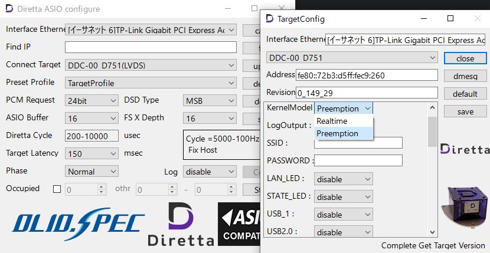Click the TargetConfig settings scrollbar thumb
The height and width of the screenshot is (253, 490).
click(x=433, y=132)
